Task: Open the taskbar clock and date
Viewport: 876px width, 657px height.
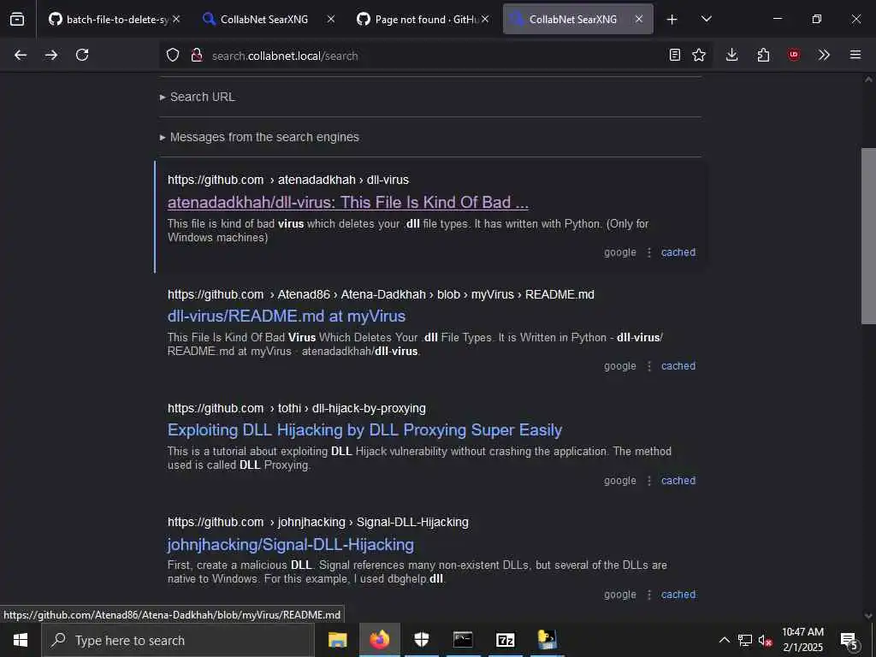Action: (802, 640)
